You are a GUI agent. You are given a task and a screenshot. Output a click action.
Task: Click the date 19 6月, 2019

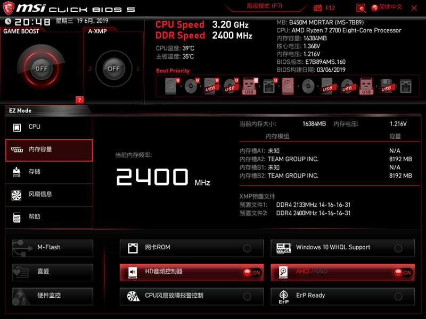click(92, 21)
